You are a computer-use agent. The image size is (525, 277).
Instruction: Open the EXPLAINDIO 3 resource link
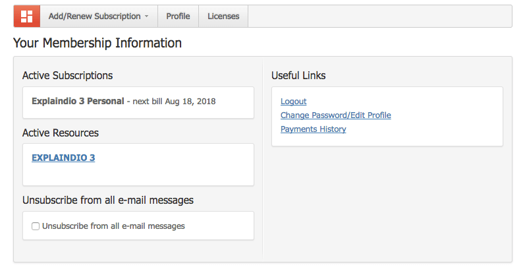(63, 158)
